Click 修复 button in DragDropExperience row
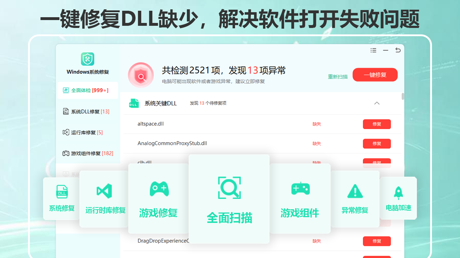 [377, 241]
